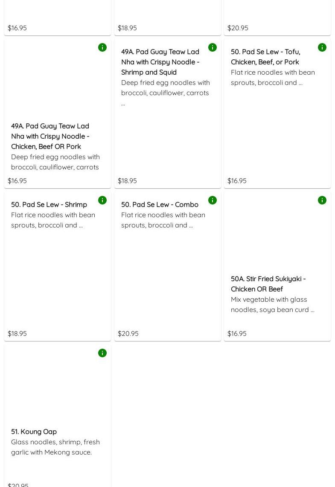Click Sukiyaki description mentioning soya bean curd
Viewport: 335px width, 487px height.
272,304
